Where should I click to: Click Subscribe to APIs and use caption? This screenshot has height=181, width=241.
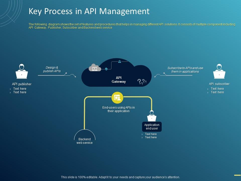tap(185, 70)
